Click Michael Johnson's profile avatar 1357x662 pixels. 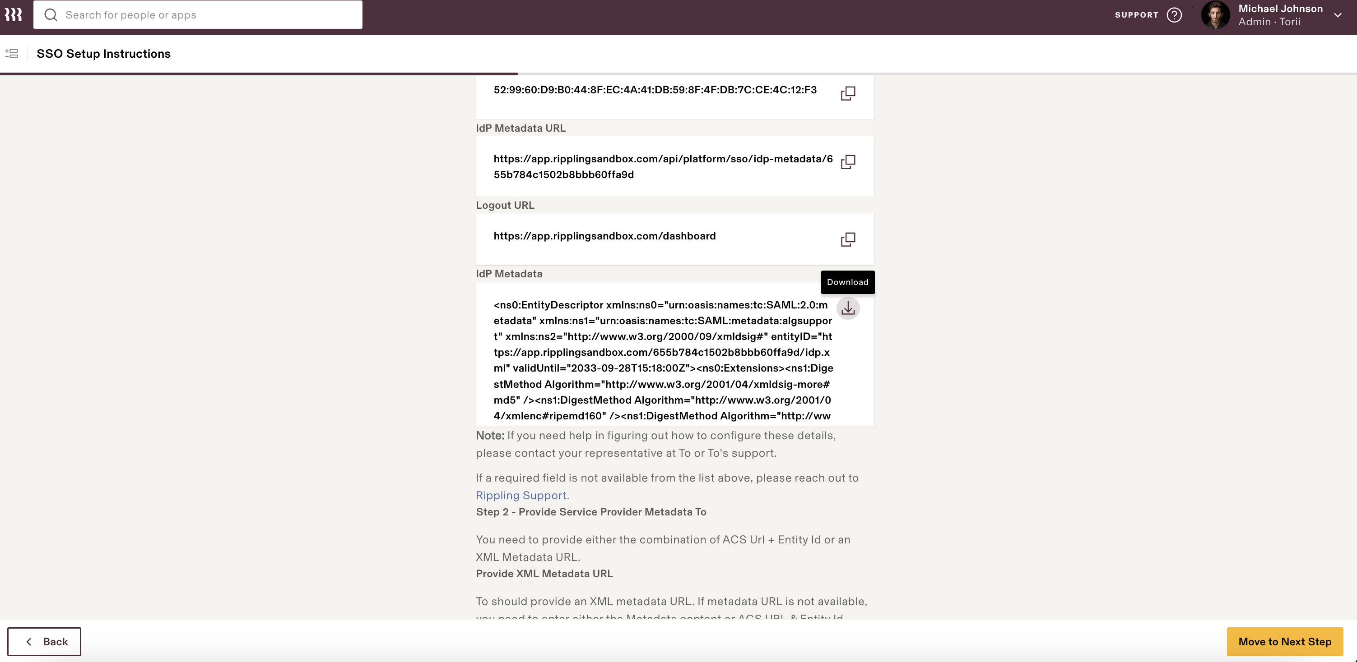1215,15
